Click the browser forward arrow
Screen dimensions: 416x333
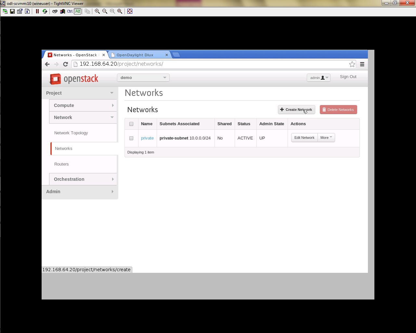56,64
